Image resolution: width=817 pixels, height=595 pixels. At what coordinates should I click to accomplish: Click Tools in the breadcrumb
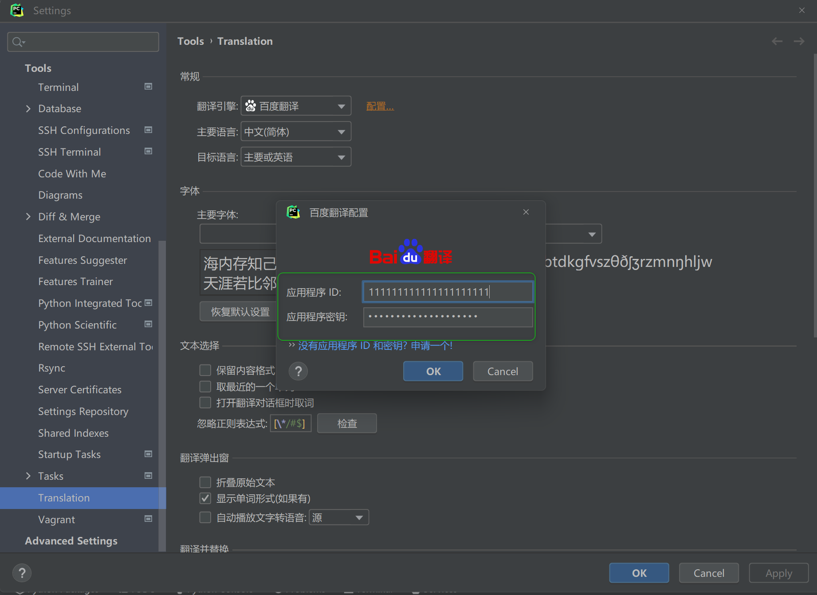(191, 41)
